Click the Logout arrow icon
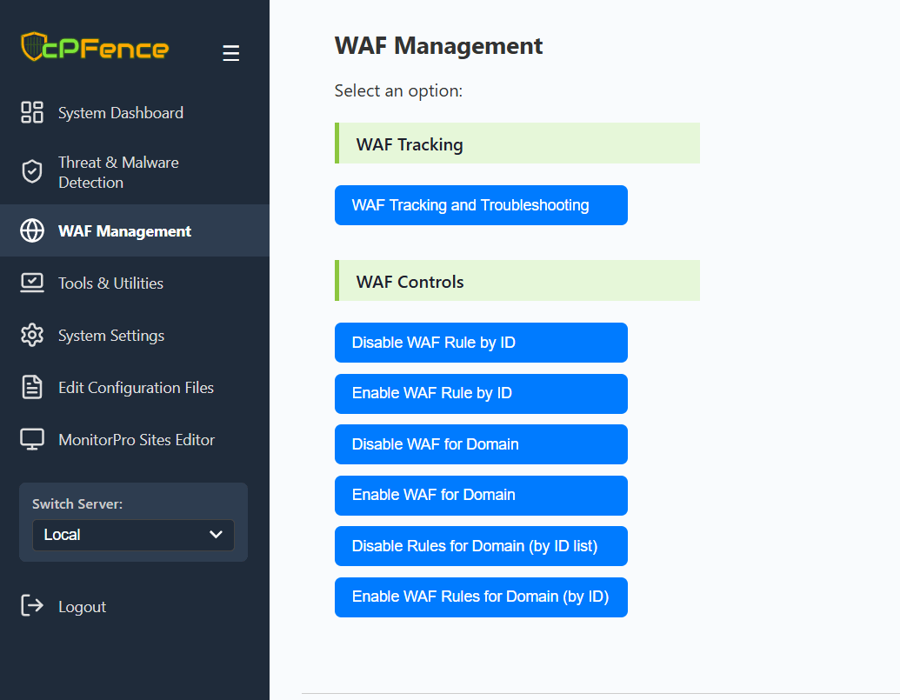This screenshot has height=700, width=900. pyautogui.click(x=32, y=606)
